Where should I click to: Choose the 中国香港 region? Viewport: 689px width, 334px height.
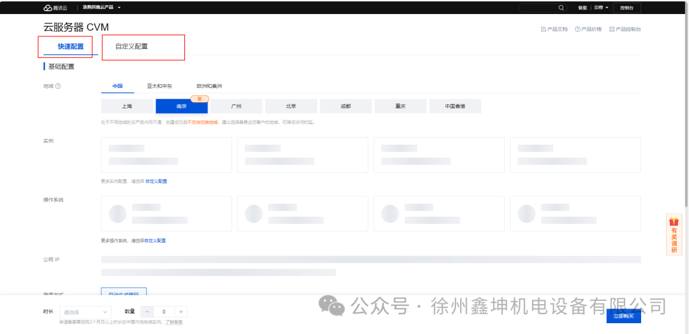456,106
